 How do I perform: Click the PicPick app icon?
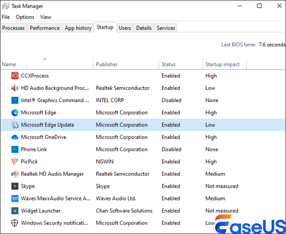coord(14,162)
